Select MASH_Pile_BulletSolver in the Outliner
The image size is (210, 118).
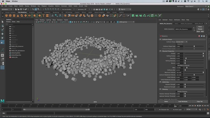click(x=18, y=51)
